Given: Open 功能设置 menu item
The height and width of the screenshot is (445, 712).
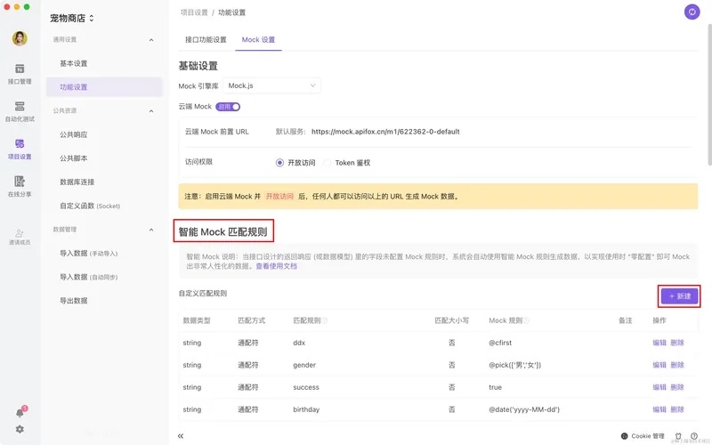Looking at the screenshot, I should pyautogui.click(x=104, y=87).
